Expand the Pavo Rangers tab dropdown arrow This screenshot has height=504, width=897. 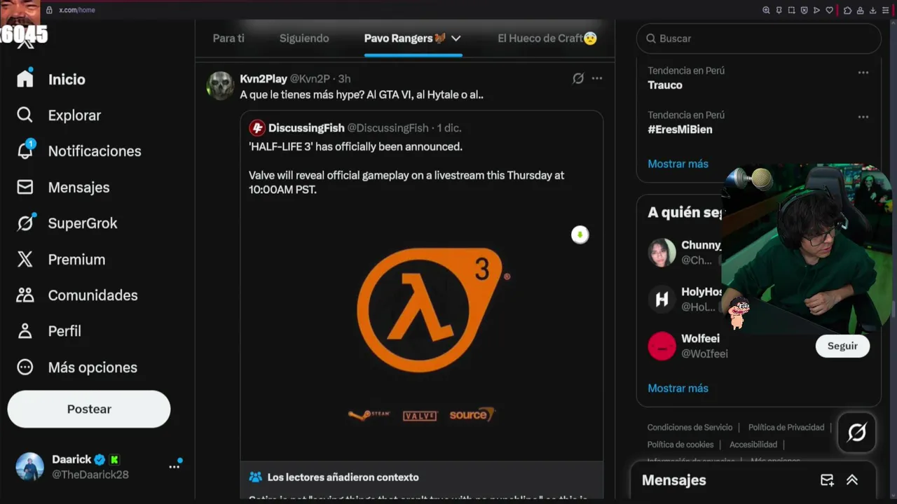coord(456,38)
